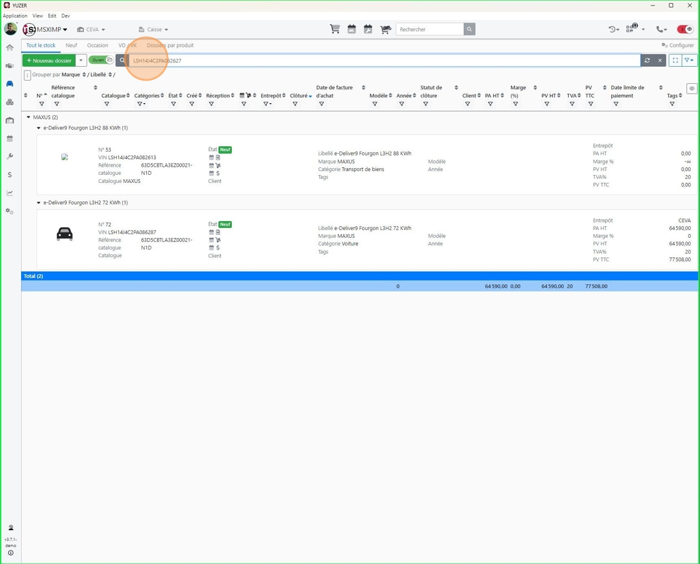Screen dimensions: 700x564
Task: Toggle the Ouvert folder switch
Action: click(x=101, y=60)
